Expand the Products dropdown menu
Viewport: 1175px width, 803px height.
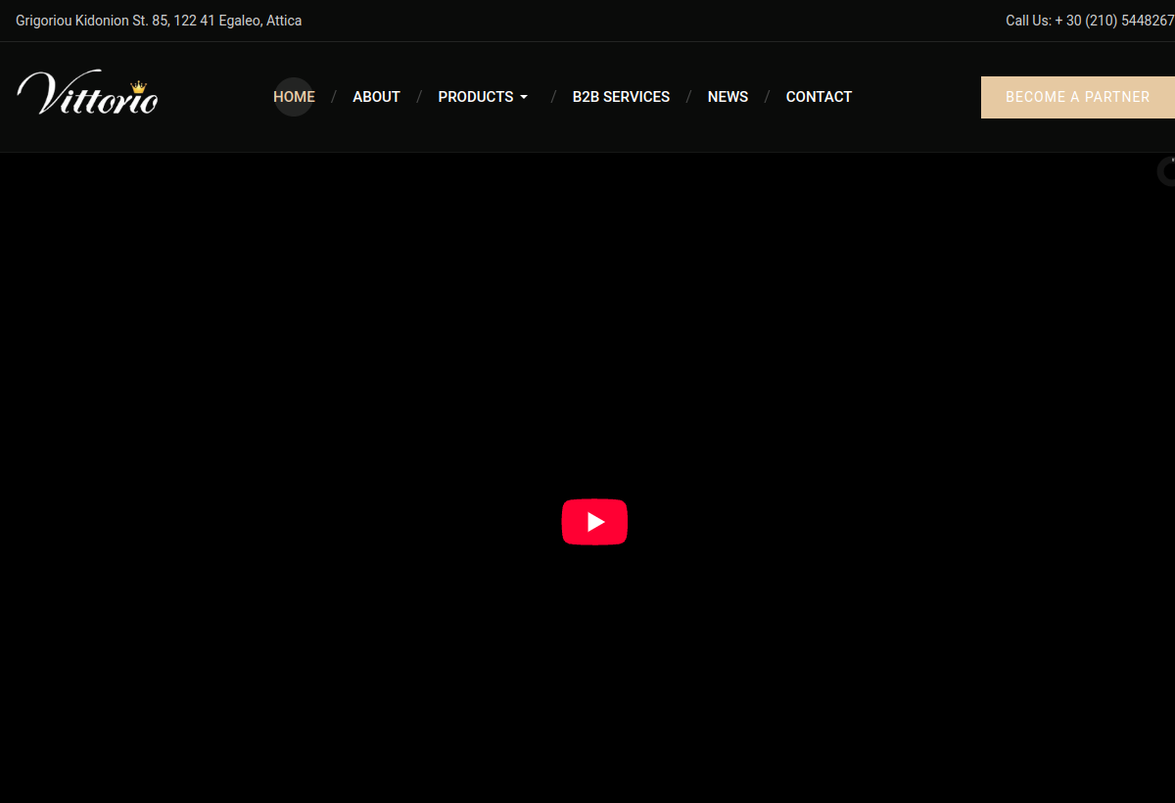[x=483, y=97]
